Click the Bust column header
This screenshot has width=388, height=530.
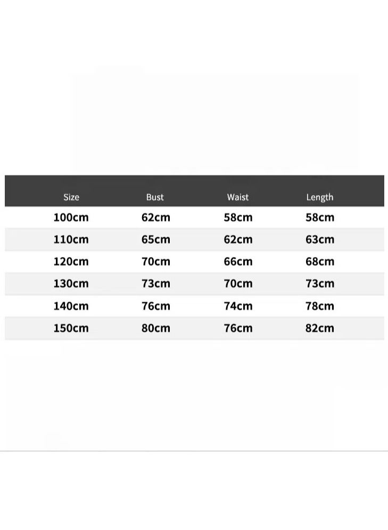pos(155,197)
